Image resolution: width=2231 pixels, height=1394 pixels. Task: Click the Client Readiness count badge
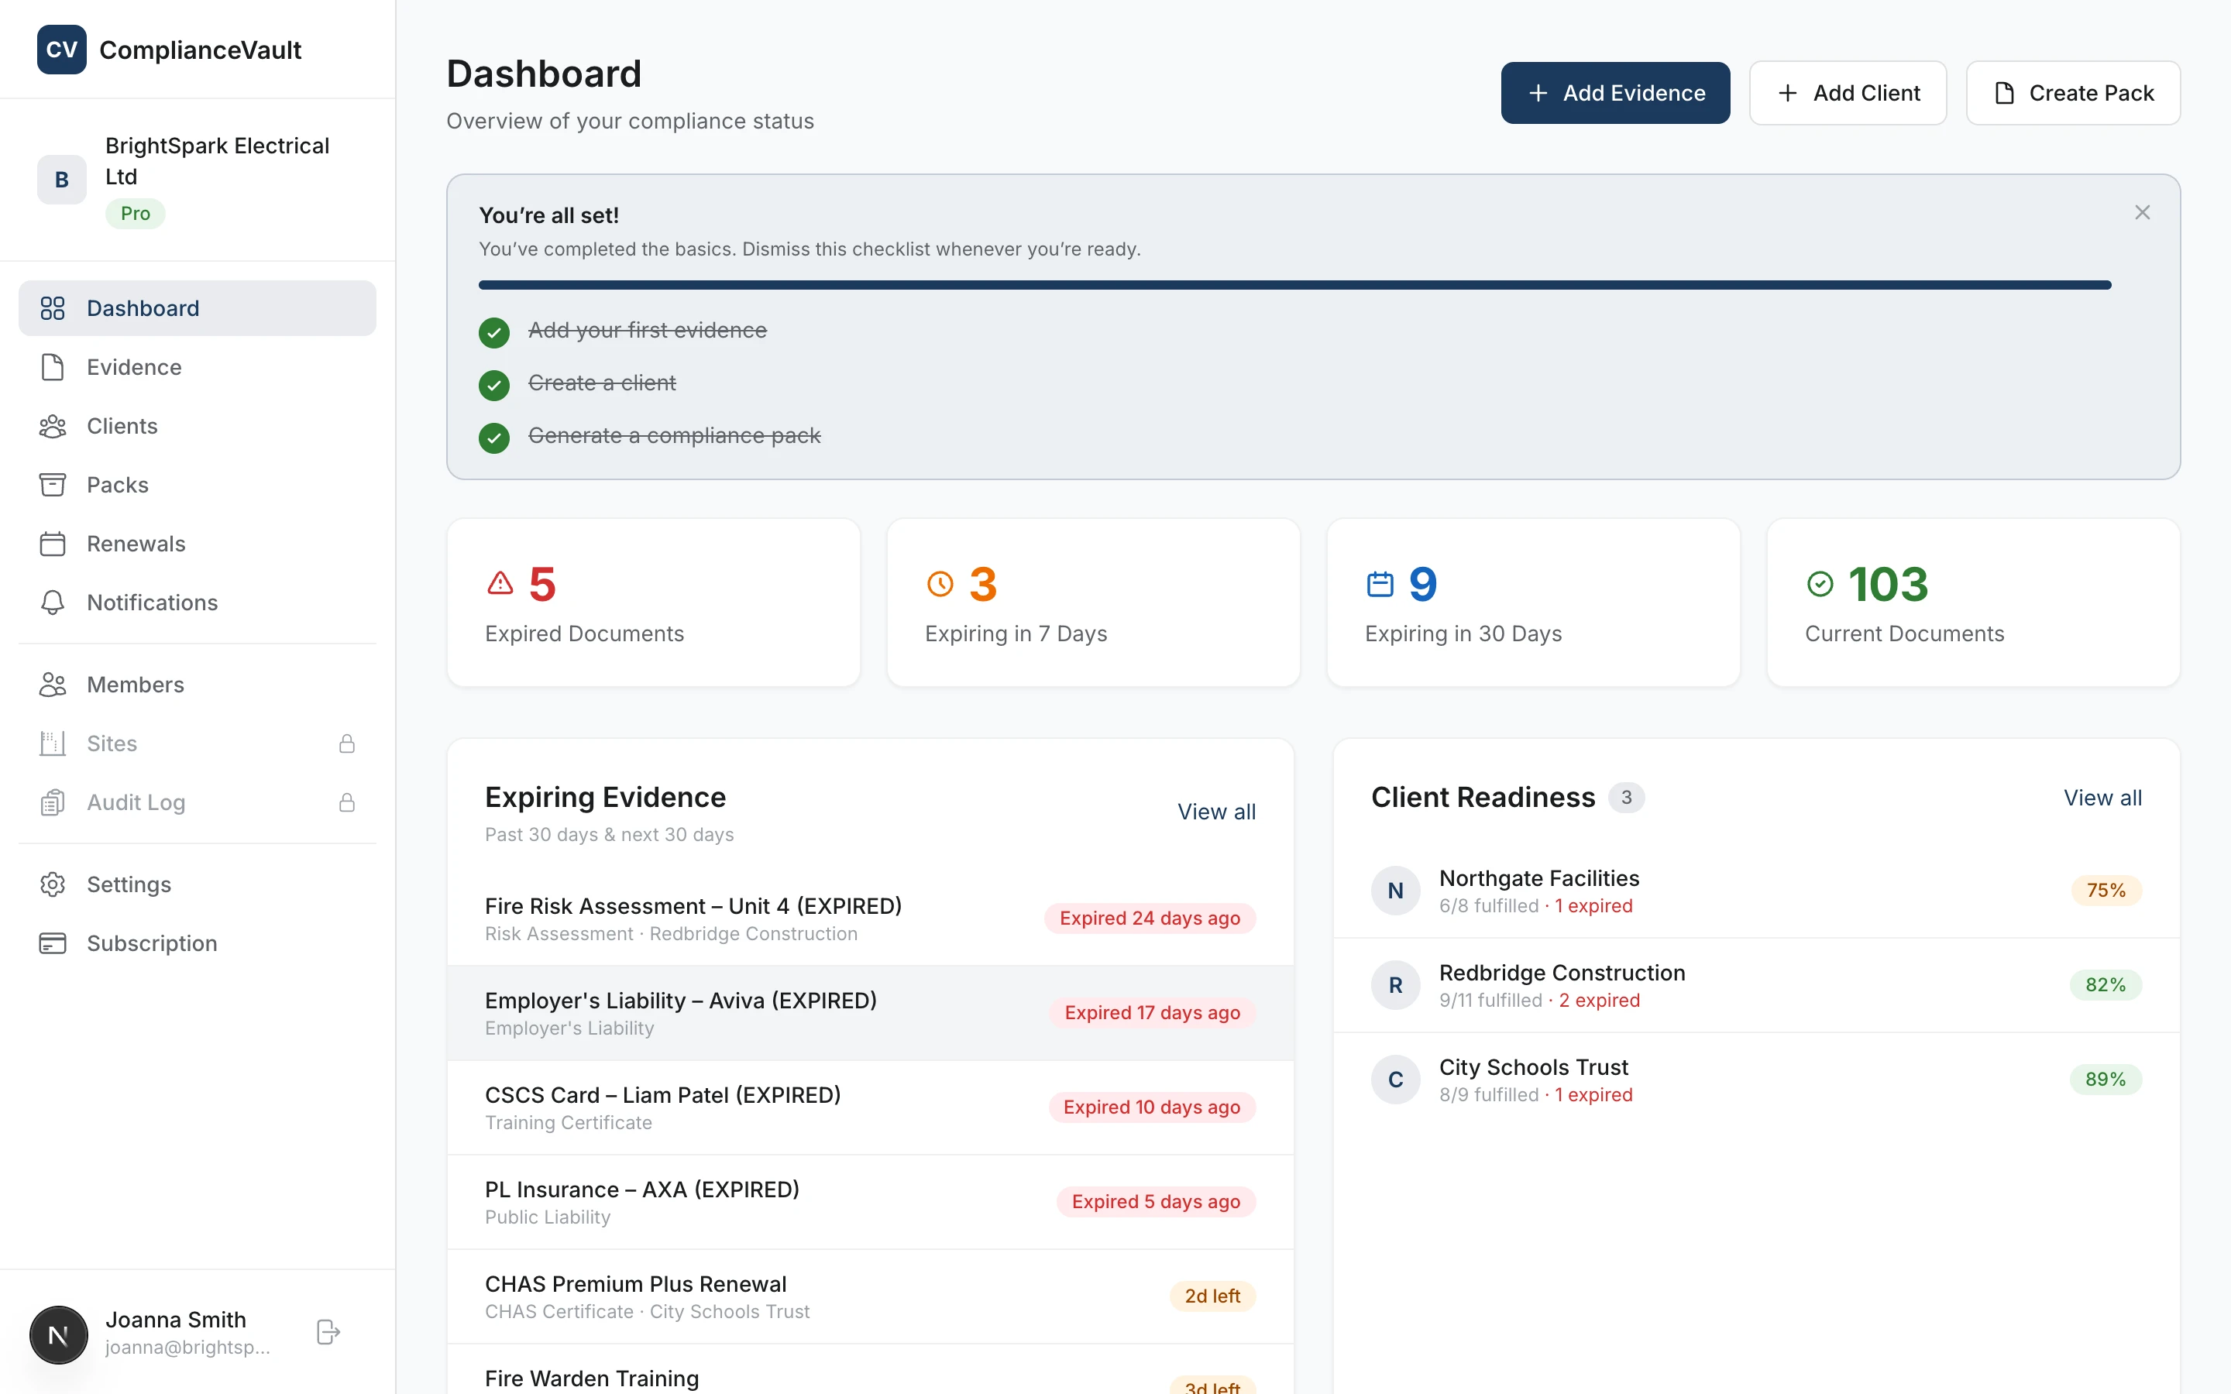coord(1626,798)
